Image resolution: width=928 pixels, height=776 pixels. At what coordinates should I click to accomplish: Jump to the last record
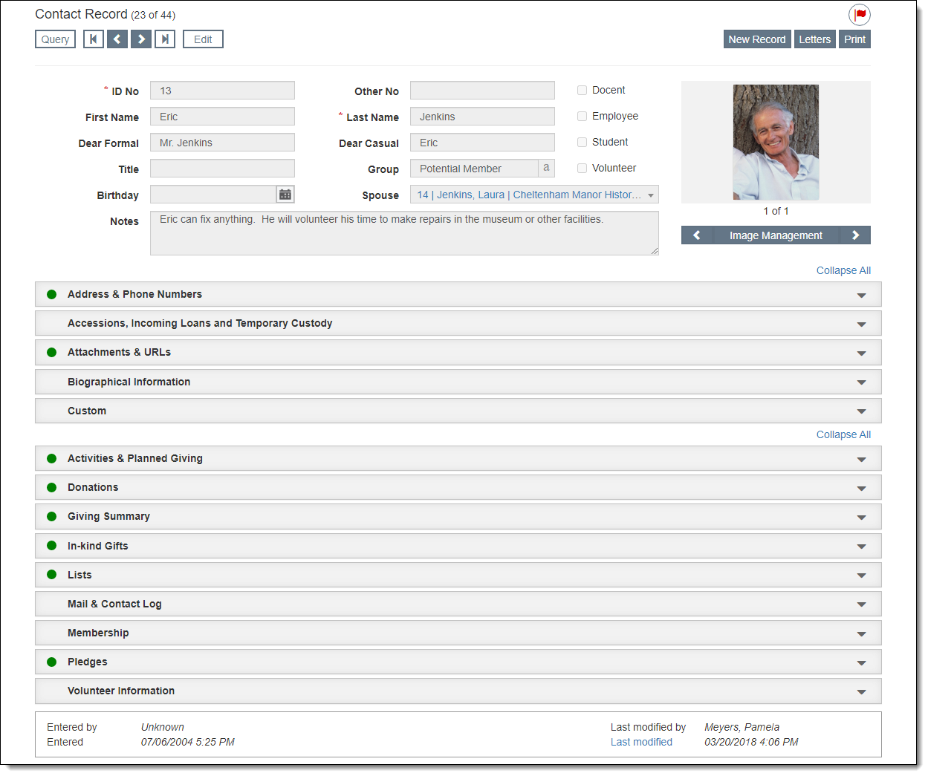pyautogui.click(x=165, y=39)
